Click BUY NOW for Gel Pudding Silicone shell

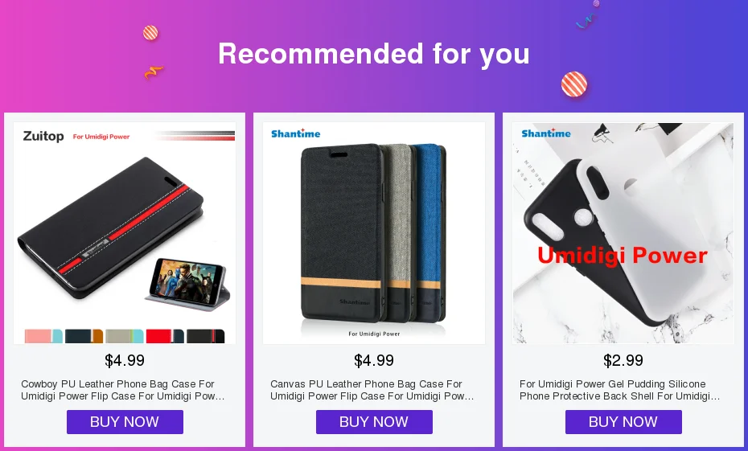tap(623, 422)
